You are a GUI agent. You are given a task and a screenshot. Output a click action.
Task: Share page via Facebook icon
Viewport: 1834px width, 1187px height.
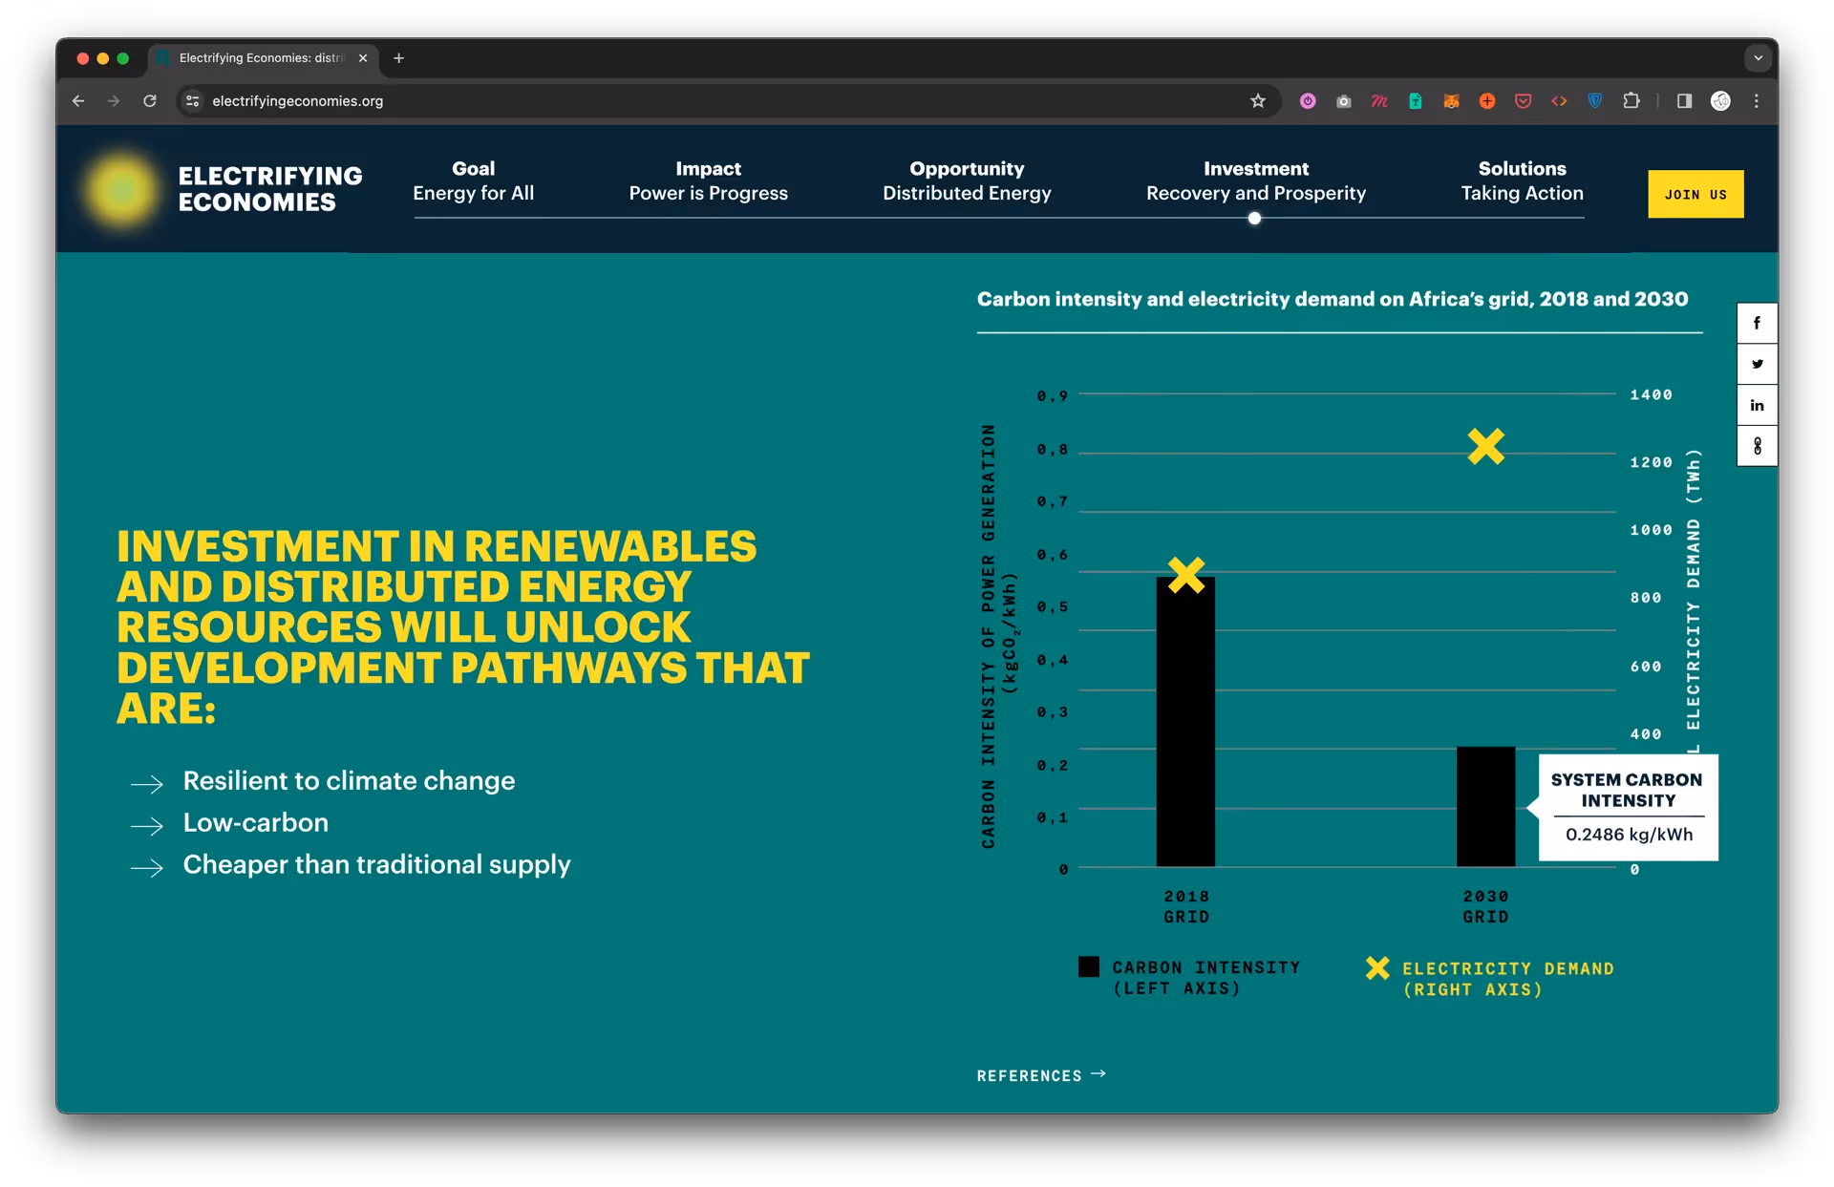click(1756, 323)
